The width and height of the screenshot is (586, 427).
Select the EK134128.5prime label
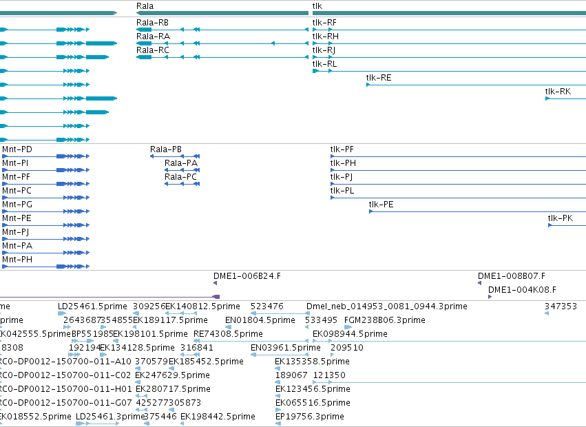[x=138, y=348]
